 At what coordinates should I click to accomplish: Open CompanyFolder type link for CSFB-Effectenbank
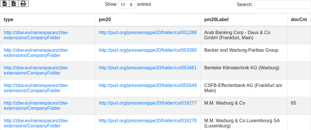click(x=36, y=88)
